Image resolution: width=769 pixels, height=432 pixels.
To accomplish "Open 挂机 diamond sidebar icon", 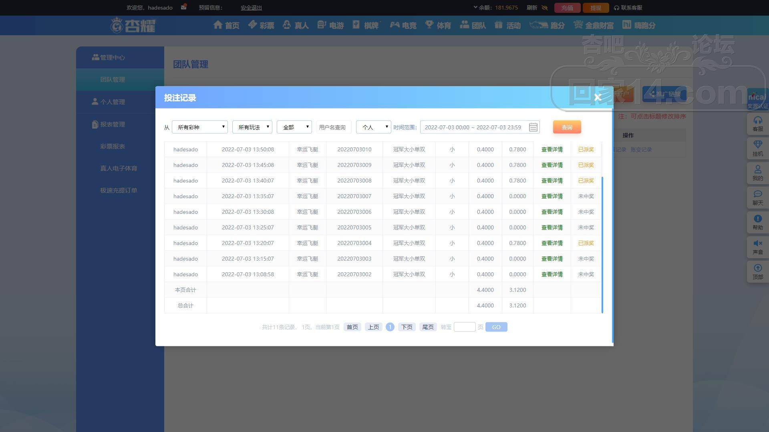I will click(x=758, y=149).
